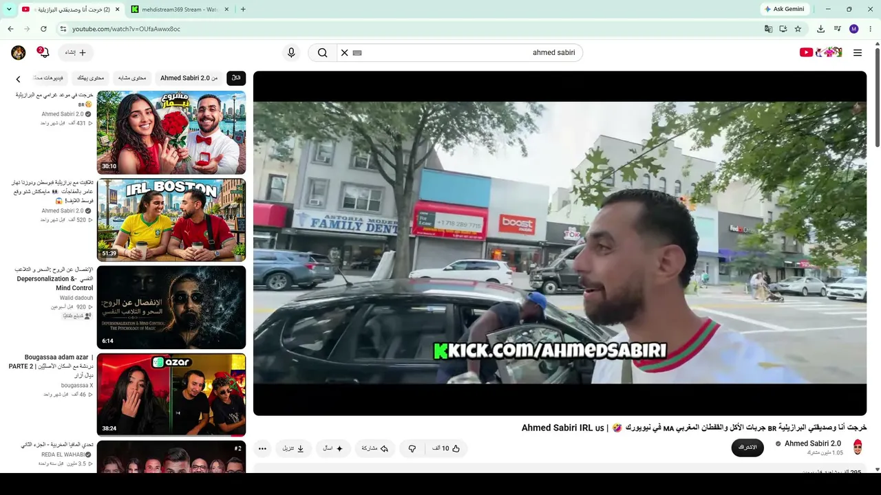Open more actions three-dot menu under video
Image resolution: width=881 pixels, height=495 pixels.
coord(262,448)
